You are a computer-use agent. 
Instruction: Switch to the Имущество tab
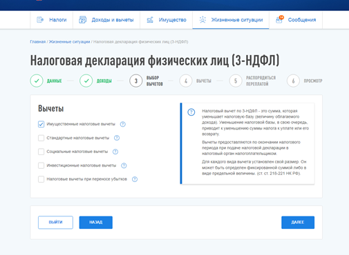point(167,20)
